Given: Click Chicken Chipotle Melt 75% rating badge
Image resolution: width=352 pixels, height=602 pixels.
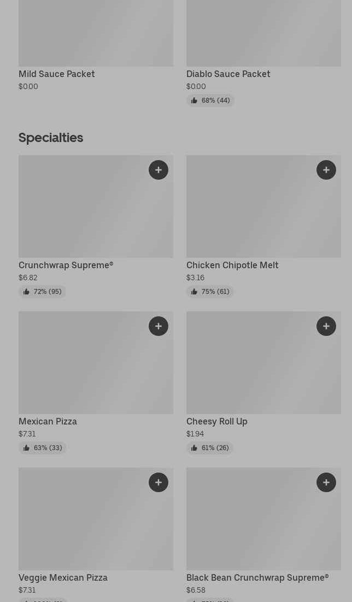Looking at the screenshot, I should pyautogui.click(x=210, y=292).
